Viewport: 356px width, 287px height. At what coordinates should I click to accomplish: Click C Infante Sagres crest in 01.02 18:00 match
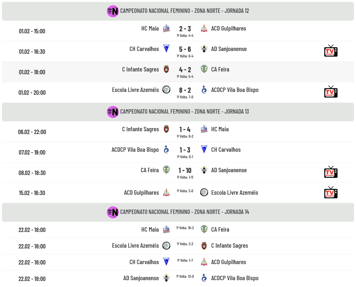166,69
